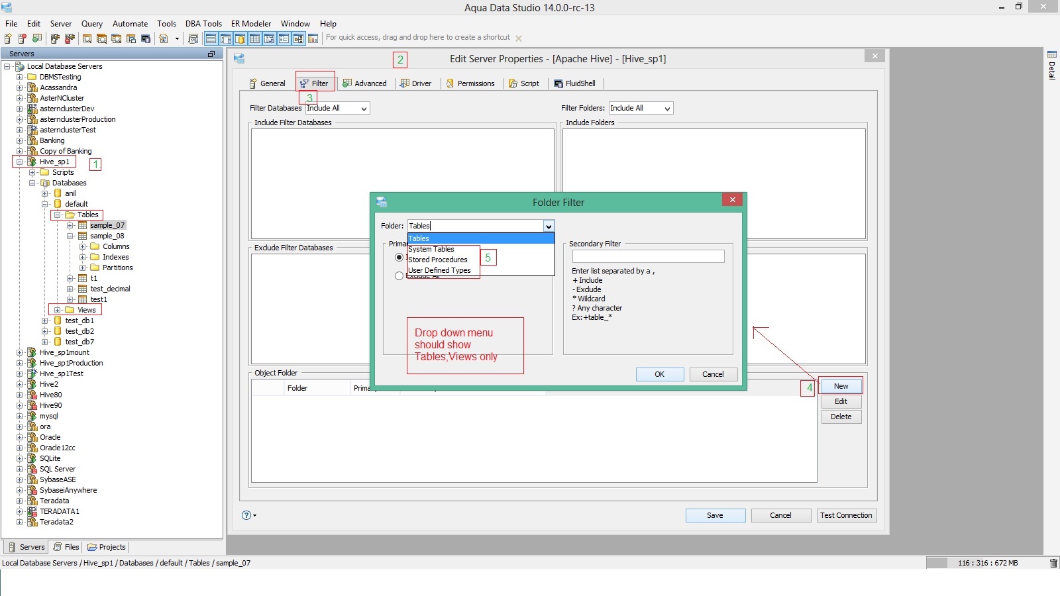Choose System Tables from the folder list
The width and height of the screenshot is (1060, 596).
481,249
